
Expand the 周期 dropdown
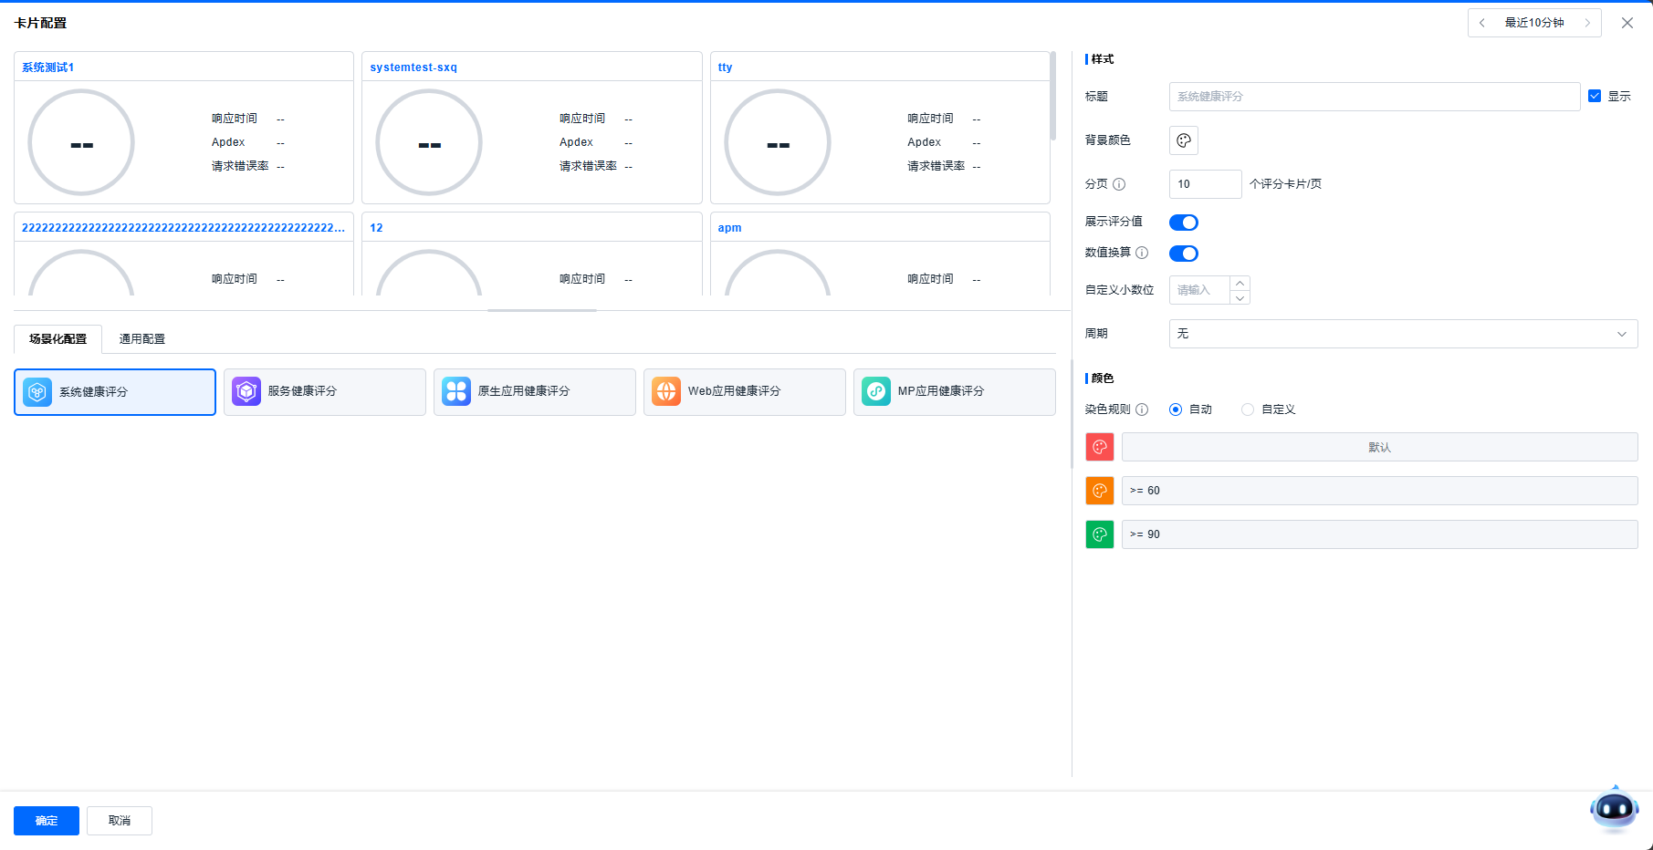(1403, 334)
